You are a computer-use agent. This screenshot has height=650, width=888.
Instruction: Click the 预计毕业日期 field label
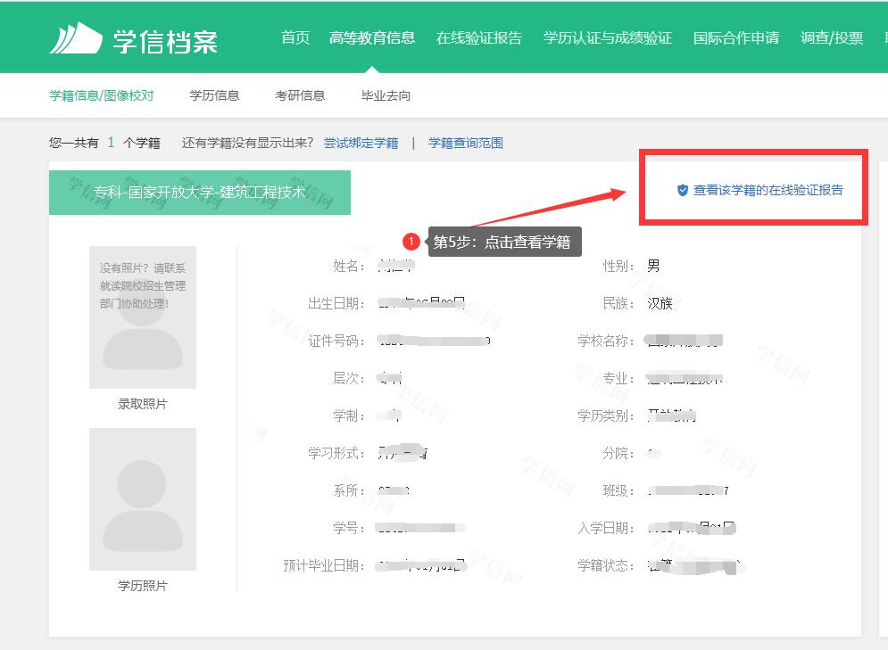(x=324, y=565)
